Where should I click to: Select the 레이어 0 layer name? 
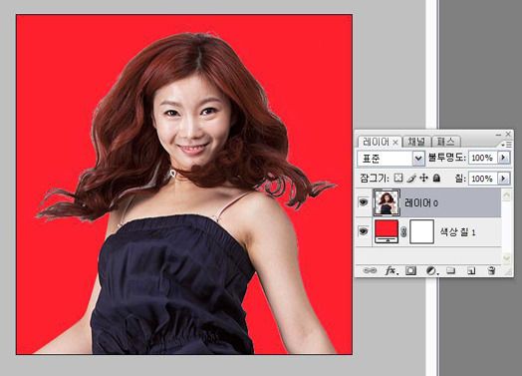pyautogui.click(x=421, y=202)
